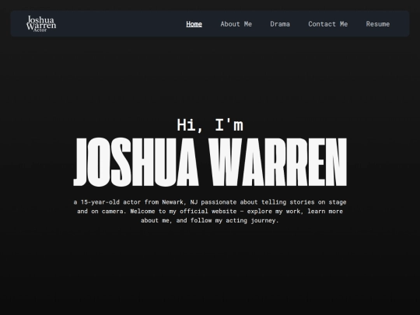Click the line "about me, and follow my acting journey."
Image resolution: width=420 pixels, height=315 pixels.
(210, 220)
